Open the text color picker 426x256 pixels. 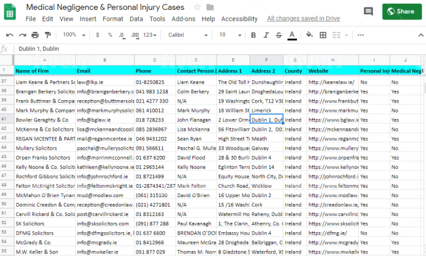[x=291, y=35]
